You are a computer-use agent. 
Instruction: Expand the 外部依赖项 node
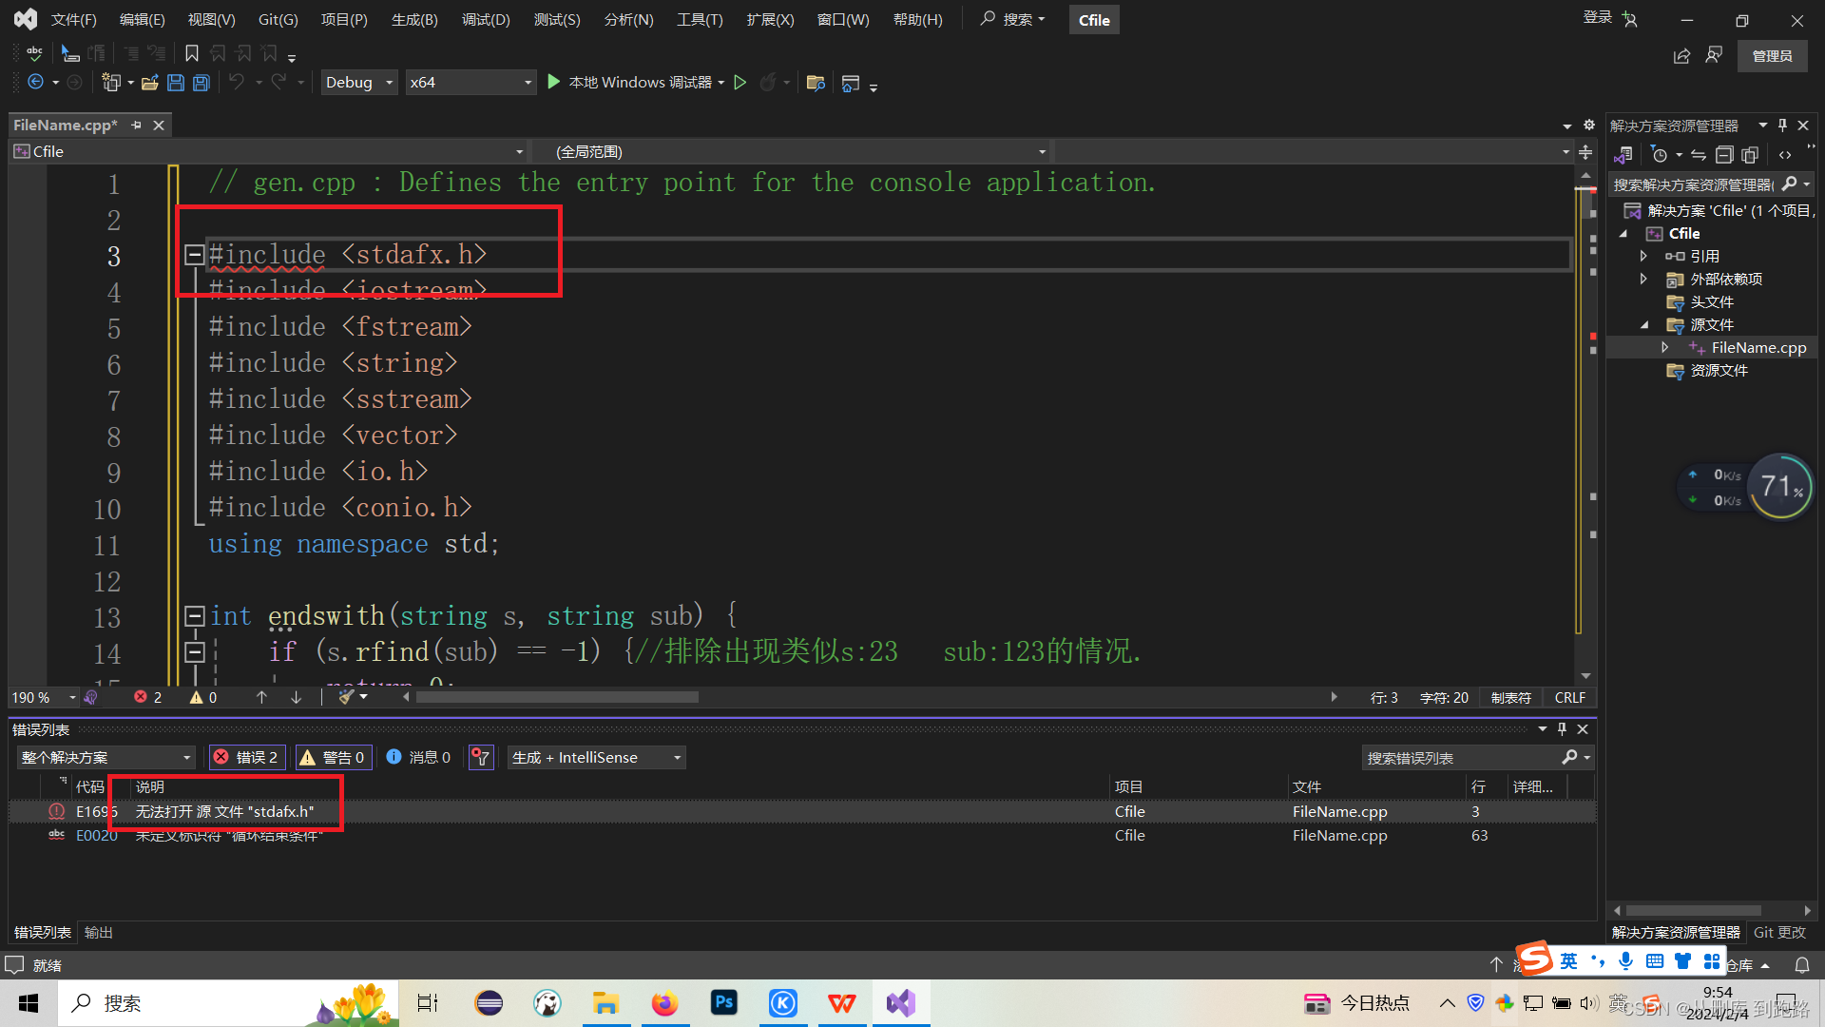[1643, 279]
